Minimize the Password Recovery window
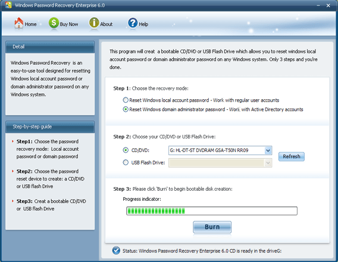 318,5
